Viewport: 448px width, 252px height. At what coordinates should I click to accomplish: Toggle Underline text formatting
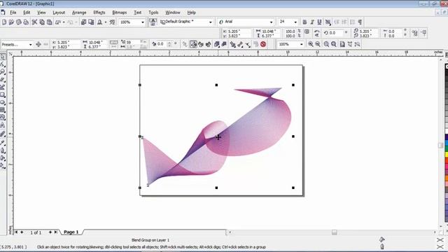[x=319, y=22]
